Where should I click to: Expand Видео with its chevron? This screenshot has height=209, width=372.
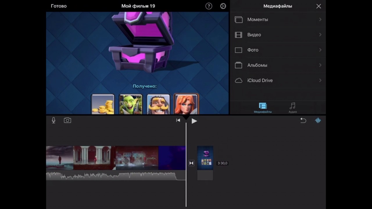320,35
